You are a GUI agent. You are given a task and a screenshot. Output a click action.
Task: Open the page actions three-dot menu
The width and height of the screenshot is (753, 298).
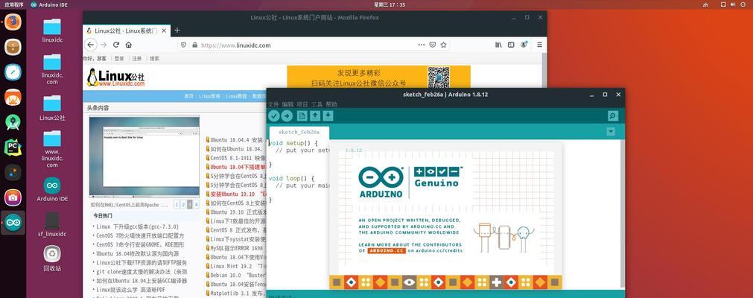[421, 45]
